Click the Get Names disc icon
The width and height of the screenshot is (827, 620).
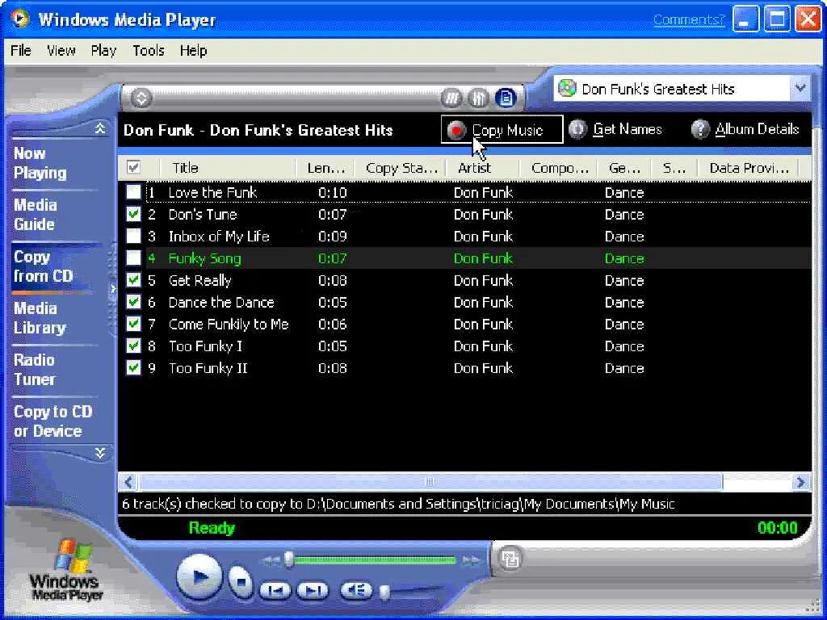point(577,129)
